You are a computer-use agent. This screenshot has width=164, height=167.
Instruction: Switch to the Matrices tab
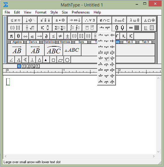click(x=65, y=42)
